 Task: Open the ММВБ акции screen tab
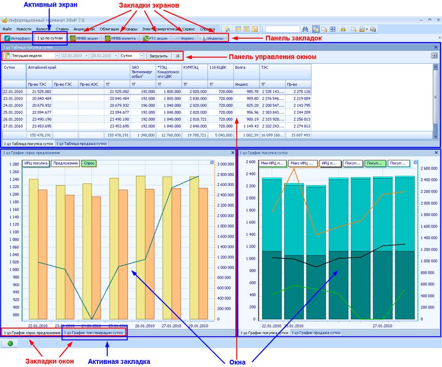(x=84, y=39)
